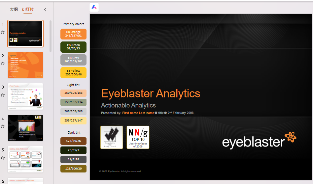Select the EB Green 52/70/13 swatch
Image resolution: width=313 pixels, height=184 pixels.
coord(73,47)
